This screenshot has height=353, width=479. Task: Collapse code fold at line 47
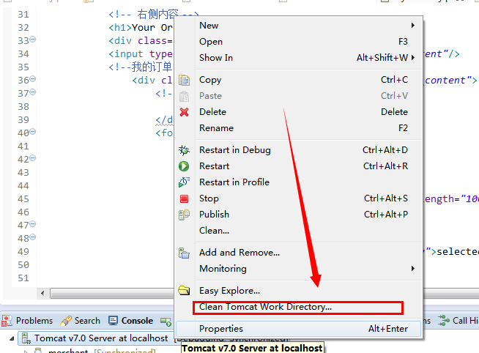click(33, 224)
